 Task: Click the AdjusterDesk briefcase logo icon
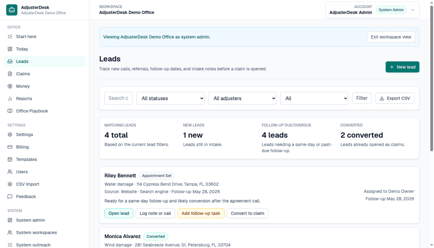click(11, 10)
